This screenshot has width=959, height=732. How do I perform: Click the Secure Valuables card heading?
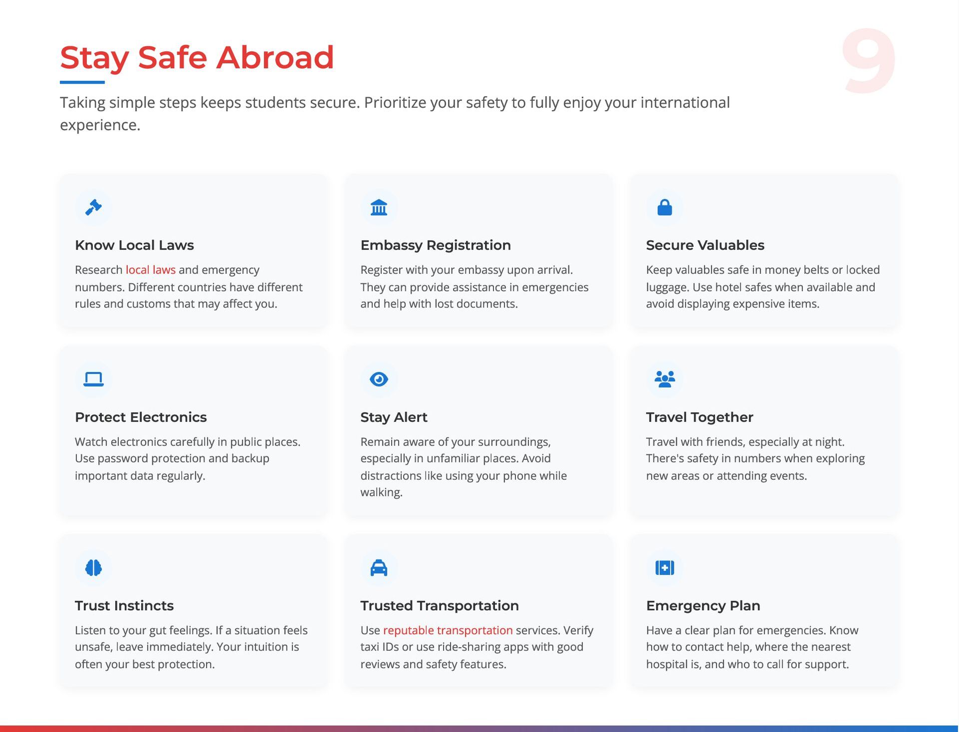[705, 245]
